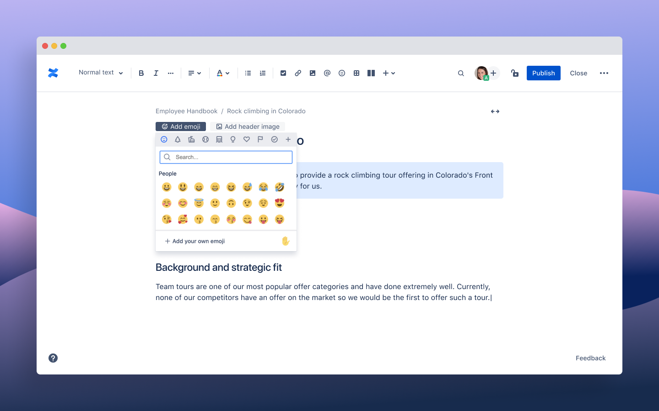Select the heart-eyes emoji

coord(280,203)
